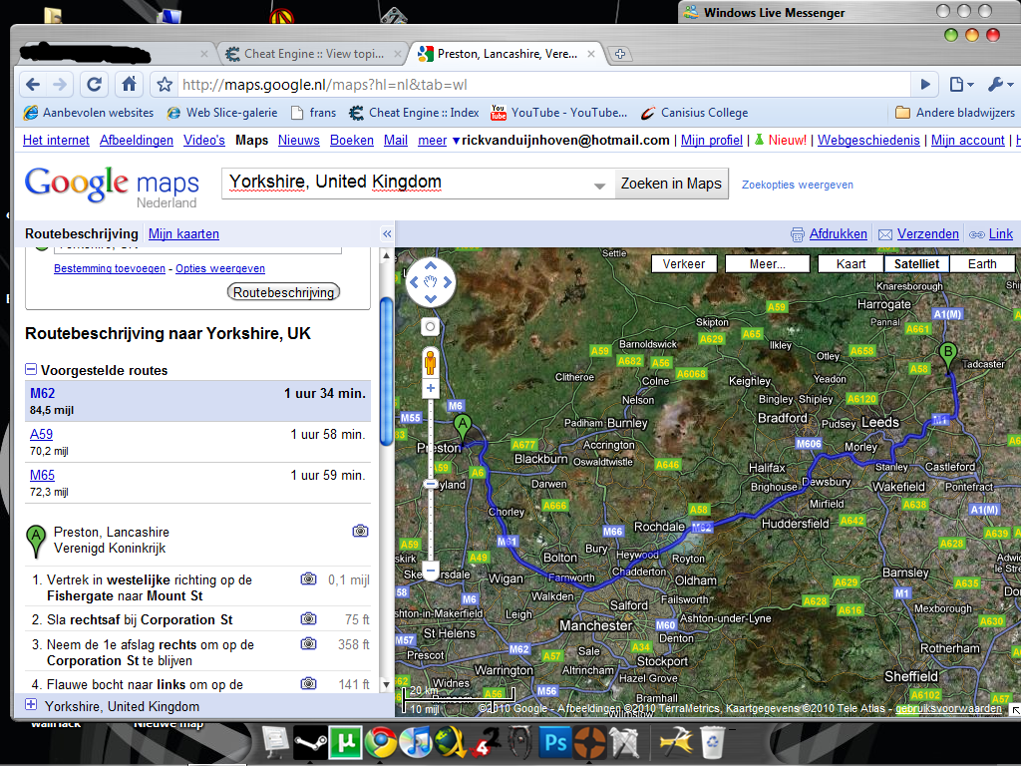Image resolution: width=1021 pixels, height=766 pixels.
Task: Switch map view to Earth
Action: coord(981,264)
